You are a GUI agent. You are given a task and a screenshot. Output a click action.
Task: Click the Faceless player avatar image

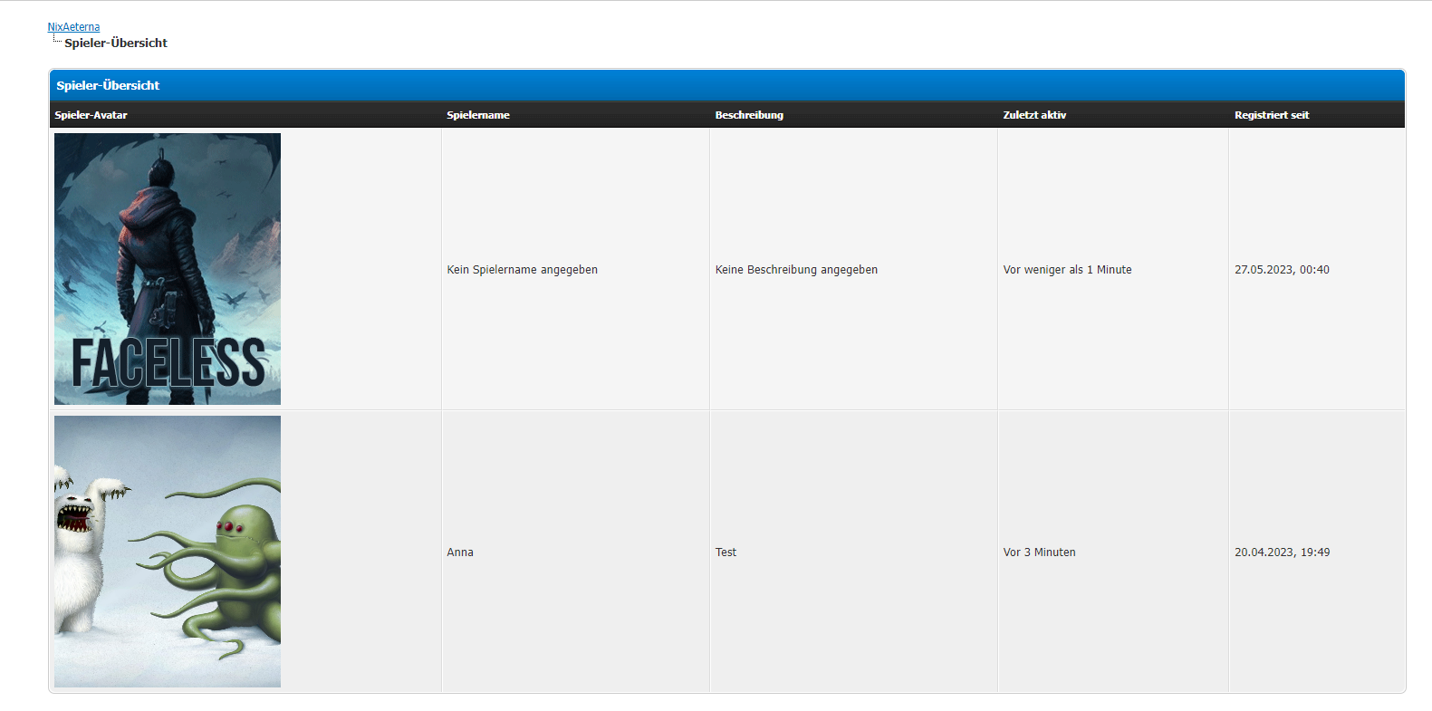tap(168, 269)
